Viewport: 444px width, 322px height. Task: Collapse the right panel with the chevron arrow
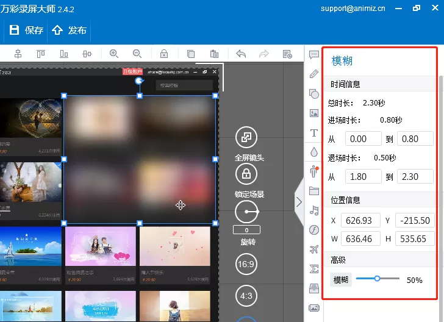click(x=299, y=202)
